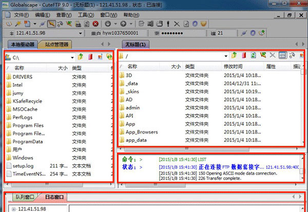Open the 工具(O) menu
Viewport: 308px width, 212px height.
86,15
